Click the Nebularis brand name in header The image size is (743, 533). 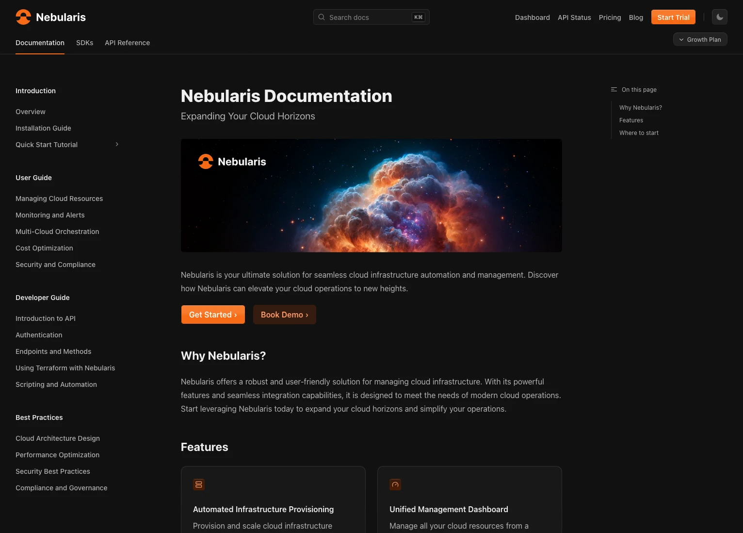click(61, 17)
